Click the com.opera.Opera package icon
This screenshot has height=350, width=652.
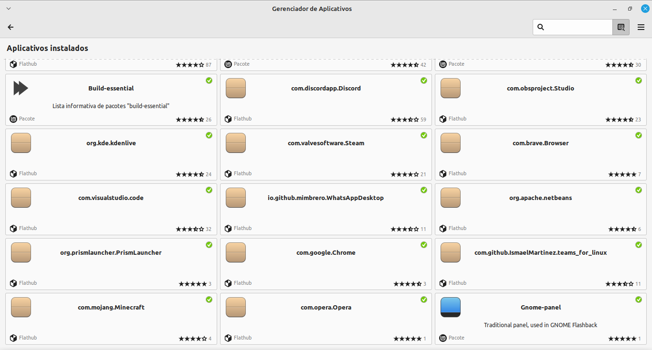[236, 307]
